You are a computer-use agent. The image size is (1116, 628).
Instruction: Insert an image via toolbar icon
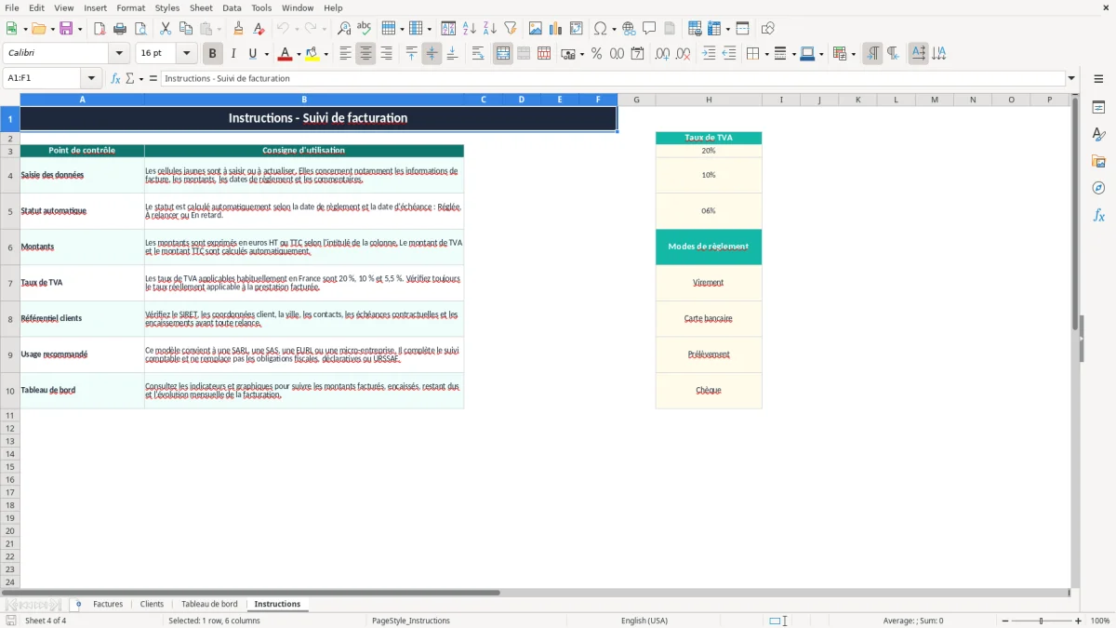click(535, 29)
